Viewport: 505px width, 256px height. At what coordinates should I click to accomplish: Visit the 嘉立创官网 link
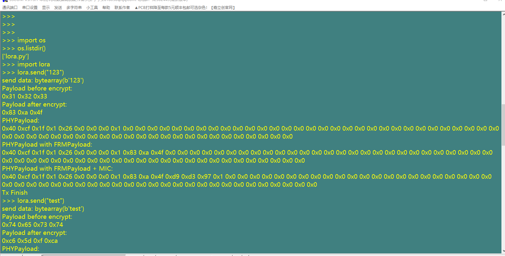point(223,8)
